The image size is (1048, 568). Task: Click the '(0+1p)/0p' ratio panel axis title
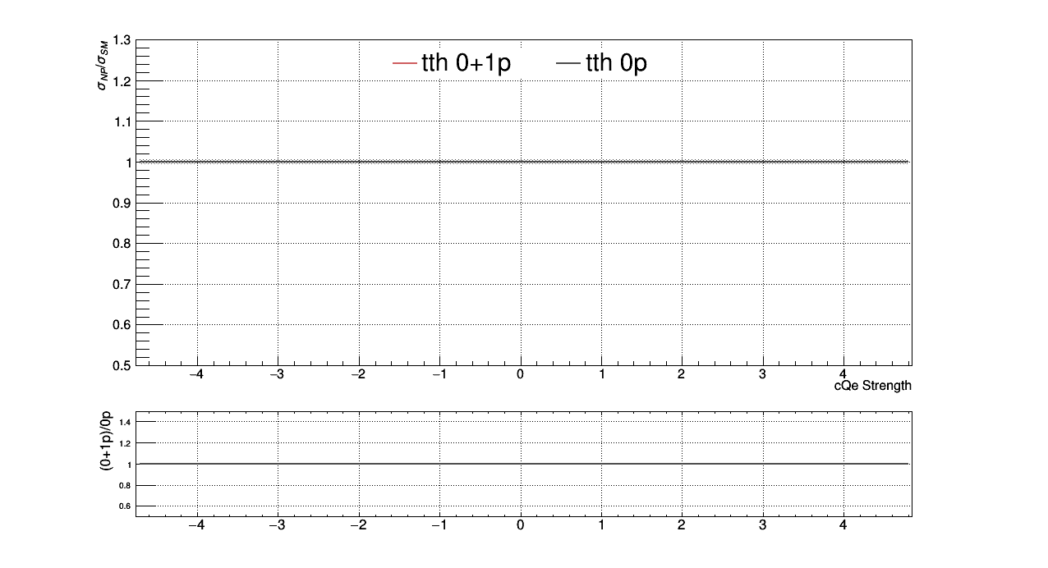point(106,440)
